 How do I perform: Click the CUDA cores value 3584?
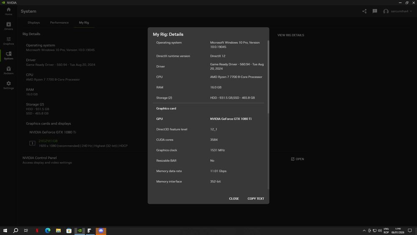tap(214, 140)
